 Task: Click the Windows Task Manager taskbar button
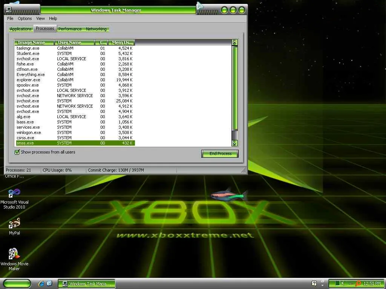(87, 284)
